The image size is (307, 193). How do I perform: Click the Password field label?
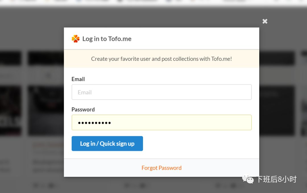pyautogui.click(x=83, y=109)
